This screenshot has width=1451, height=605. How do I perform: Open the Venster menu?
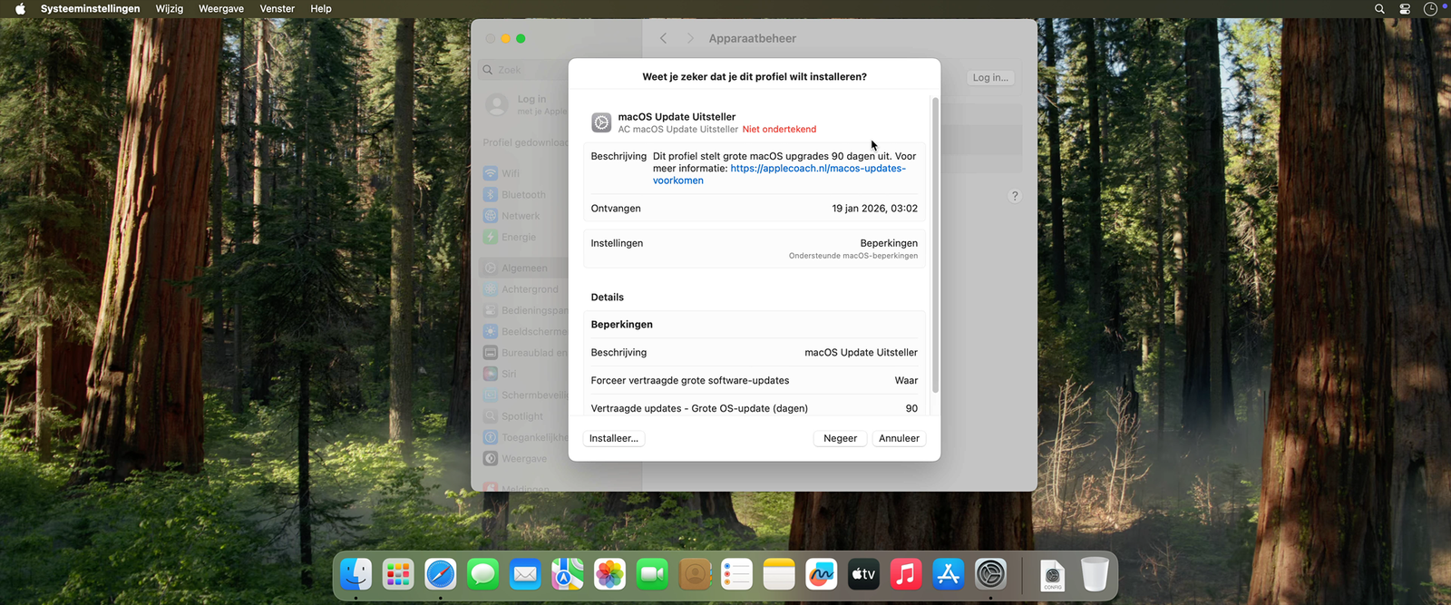278,9
